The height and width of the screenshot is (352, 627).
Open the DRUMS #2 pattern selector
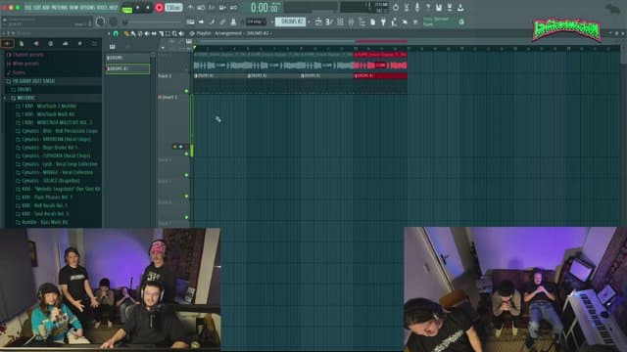click(x=290, y=22)
